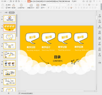Switch to the 设计 ribbon tab
Viewport: 102px width, 95px height.
pyautogui.click(x=35, y=1)
